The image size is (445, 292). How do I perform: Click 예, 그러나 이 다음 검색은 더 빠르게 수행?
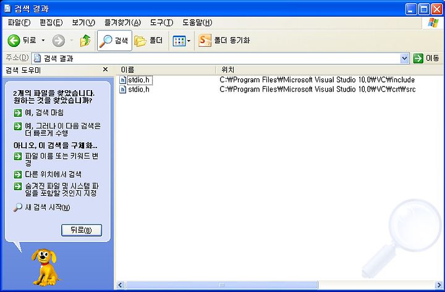(62, 130)
